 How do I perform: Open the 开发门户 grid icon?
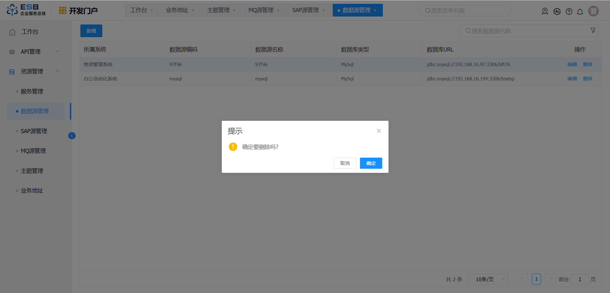(63, 10)
